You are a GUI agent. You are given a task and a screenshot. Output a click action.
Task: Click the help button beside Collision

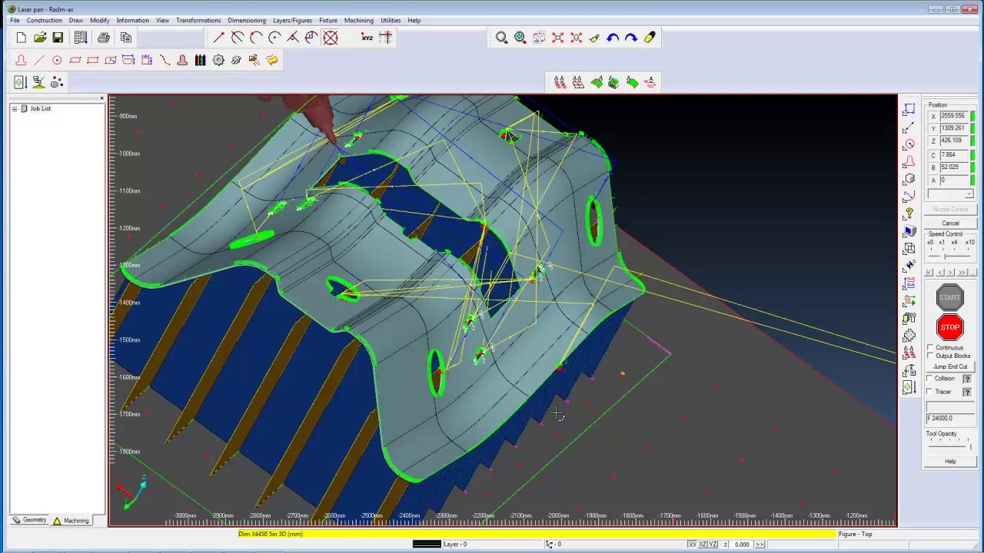pyautogui.click(x=967, y=379)
